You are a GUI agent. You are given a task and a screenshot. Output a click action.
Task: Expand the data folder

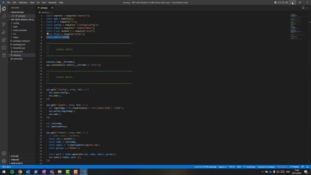tap(15, 27)
